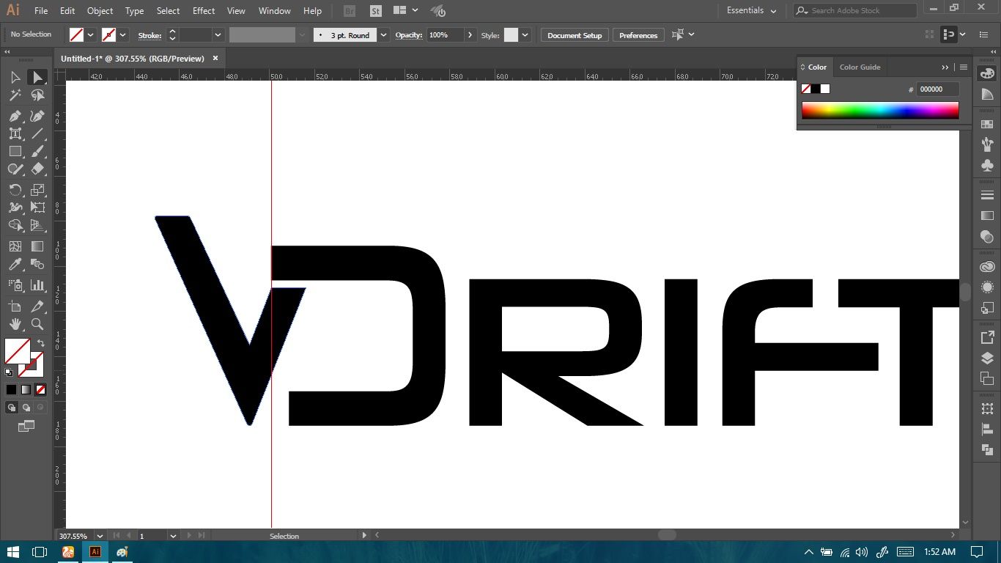Open the 3 pt. Round brush definition dropdown

coord(384,34)
